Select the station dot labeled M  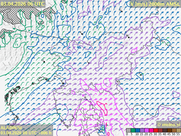point(129,37)
